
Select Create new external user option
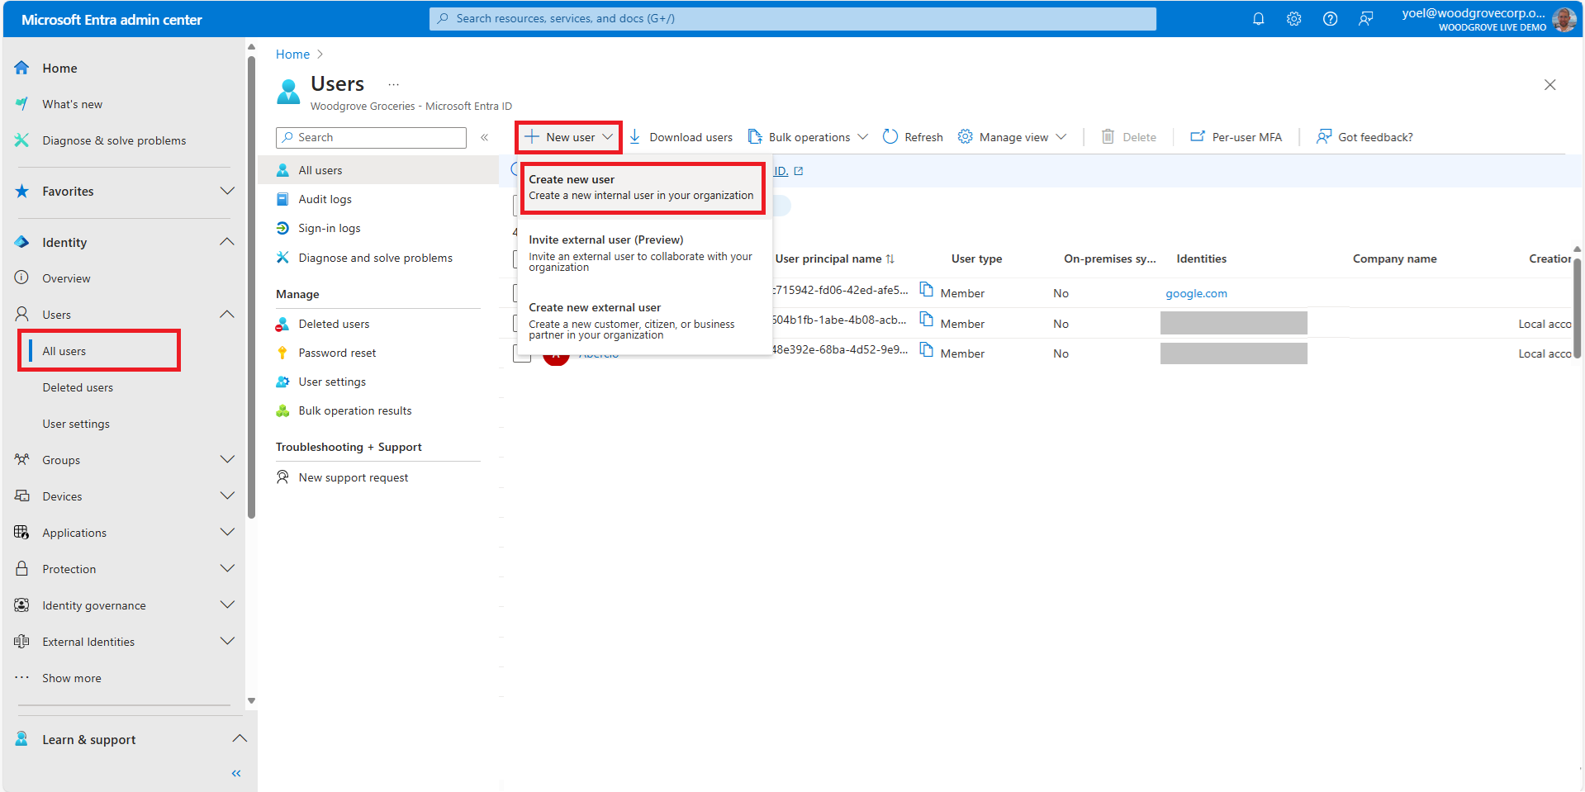click(x=641, y=320)
